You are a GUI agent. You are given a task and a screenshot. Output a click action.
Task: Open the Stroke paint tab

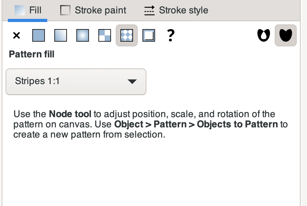click(x=93, y=10)
